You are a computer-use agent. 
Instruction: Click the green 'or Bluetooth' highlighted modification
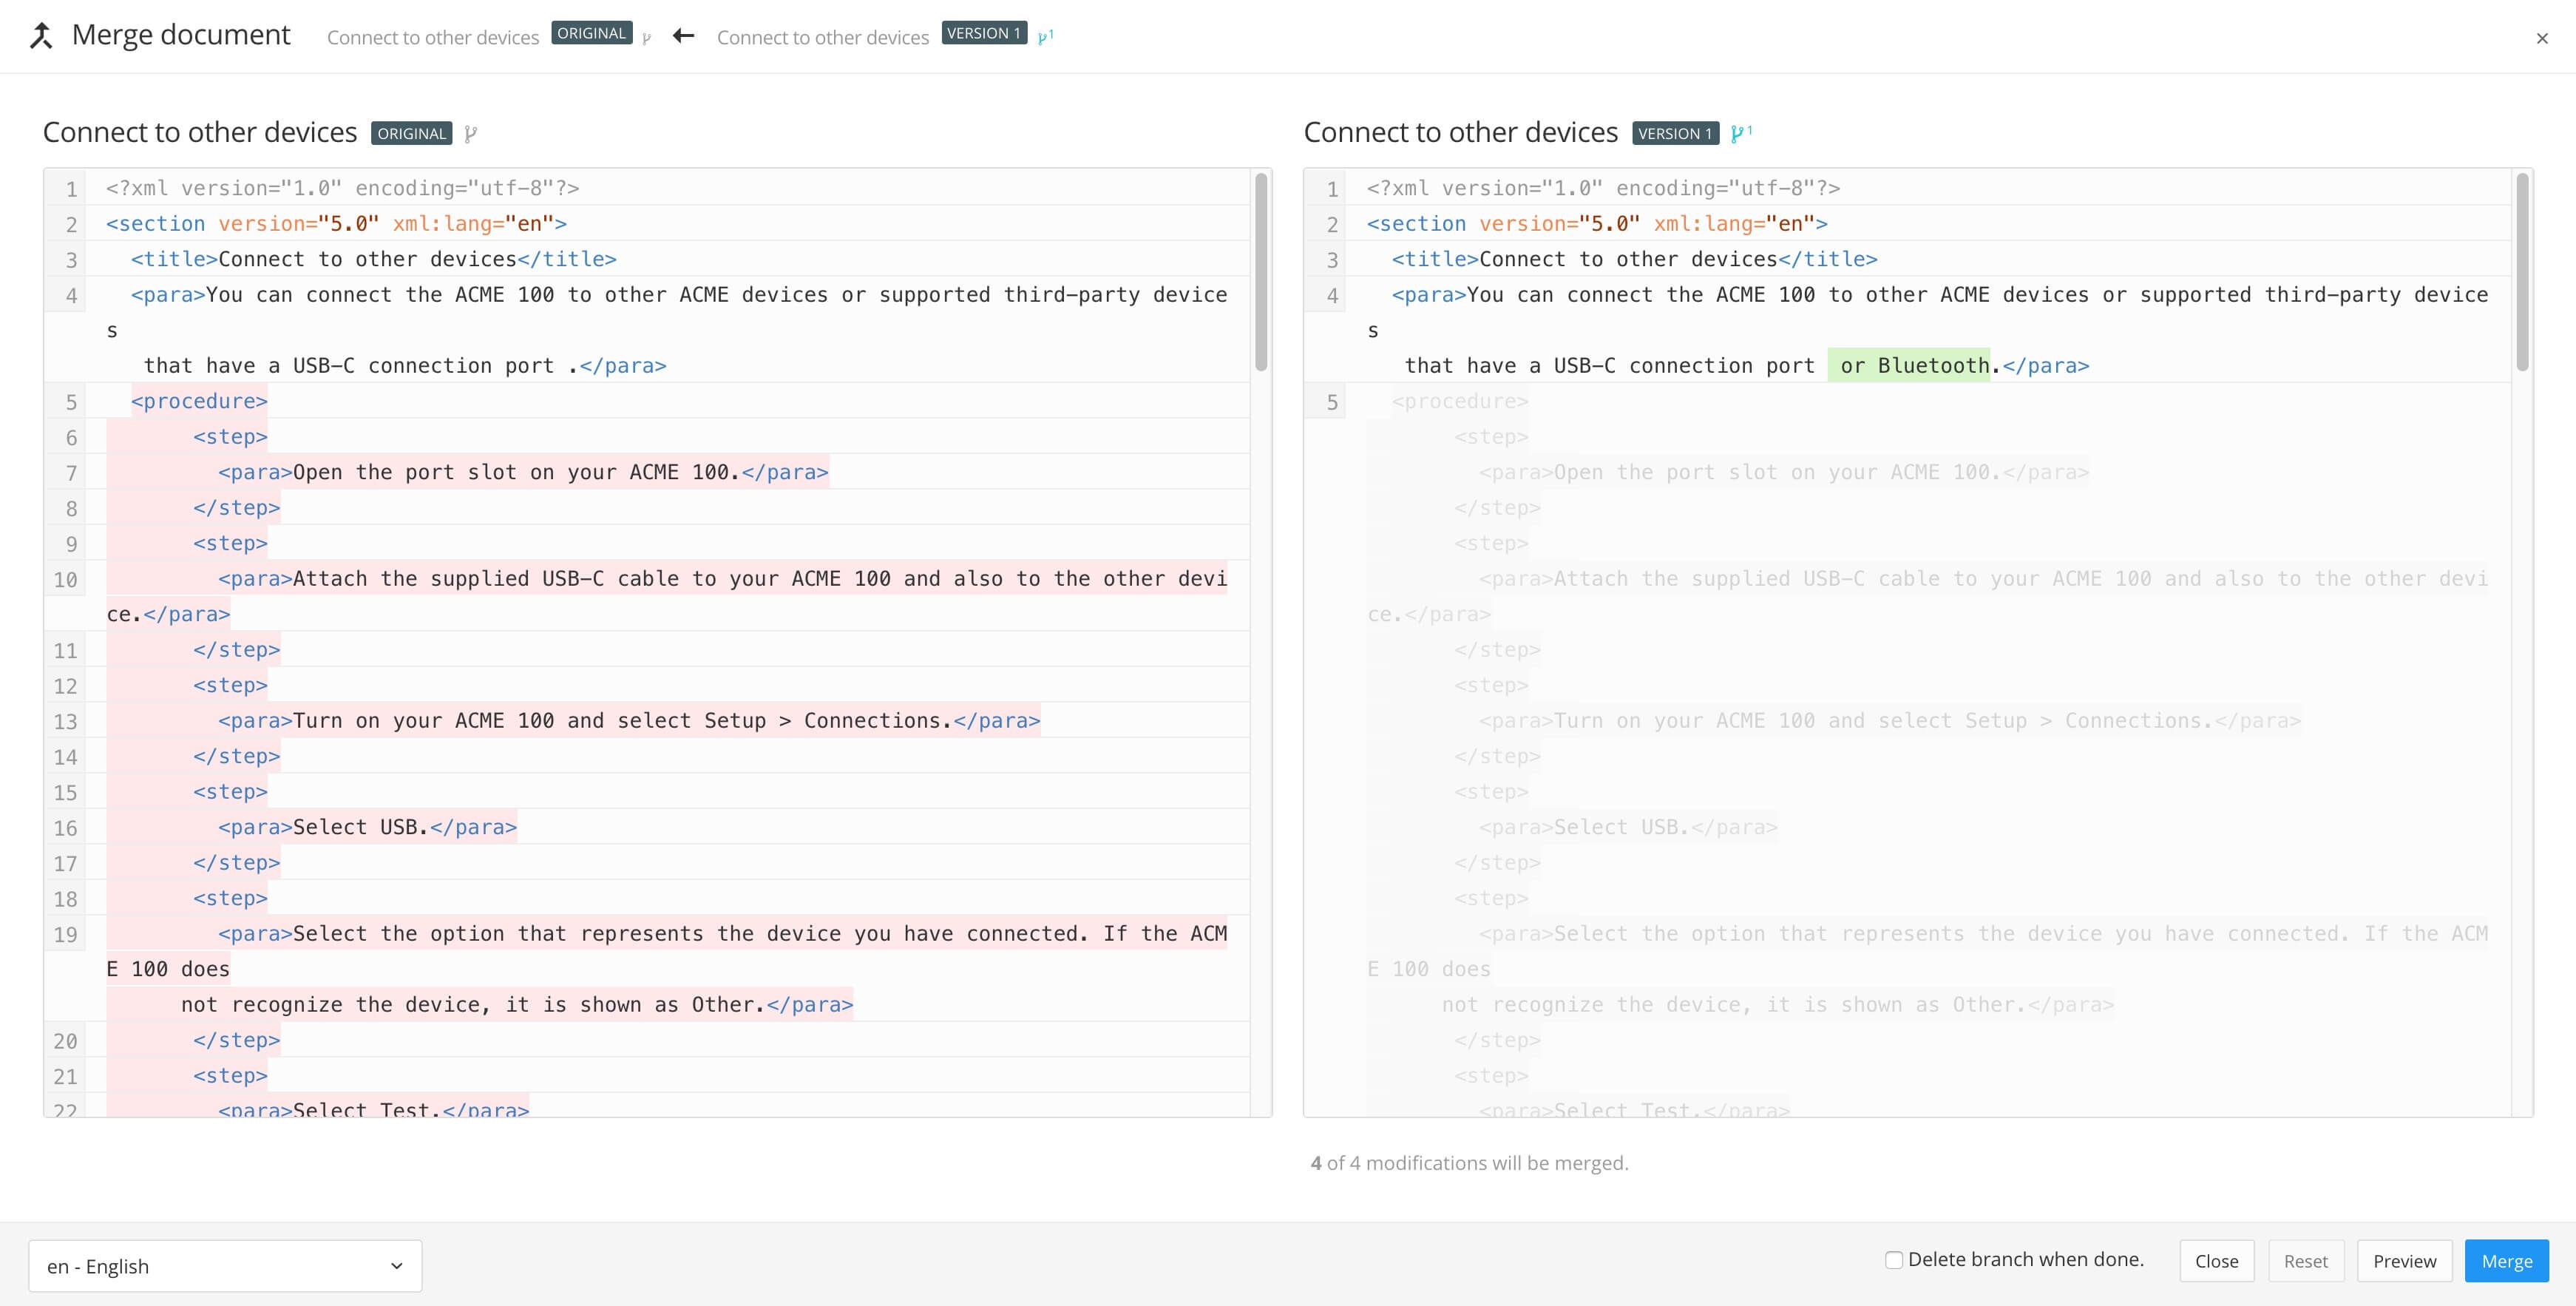click(x=1908, y=366)
